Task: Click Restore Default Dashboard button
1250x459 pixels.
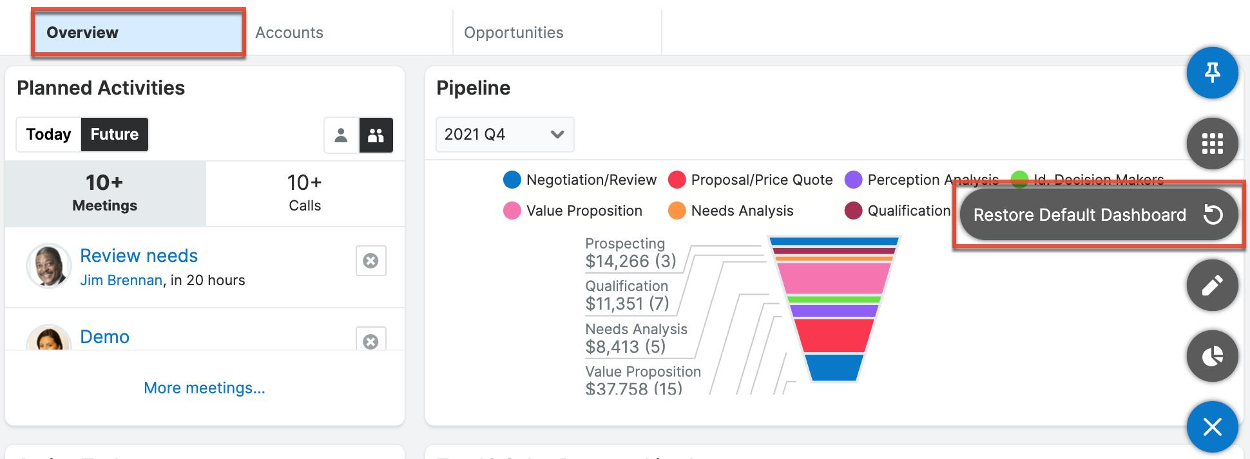Action: pyautogui.click(x=1098, y=215)
